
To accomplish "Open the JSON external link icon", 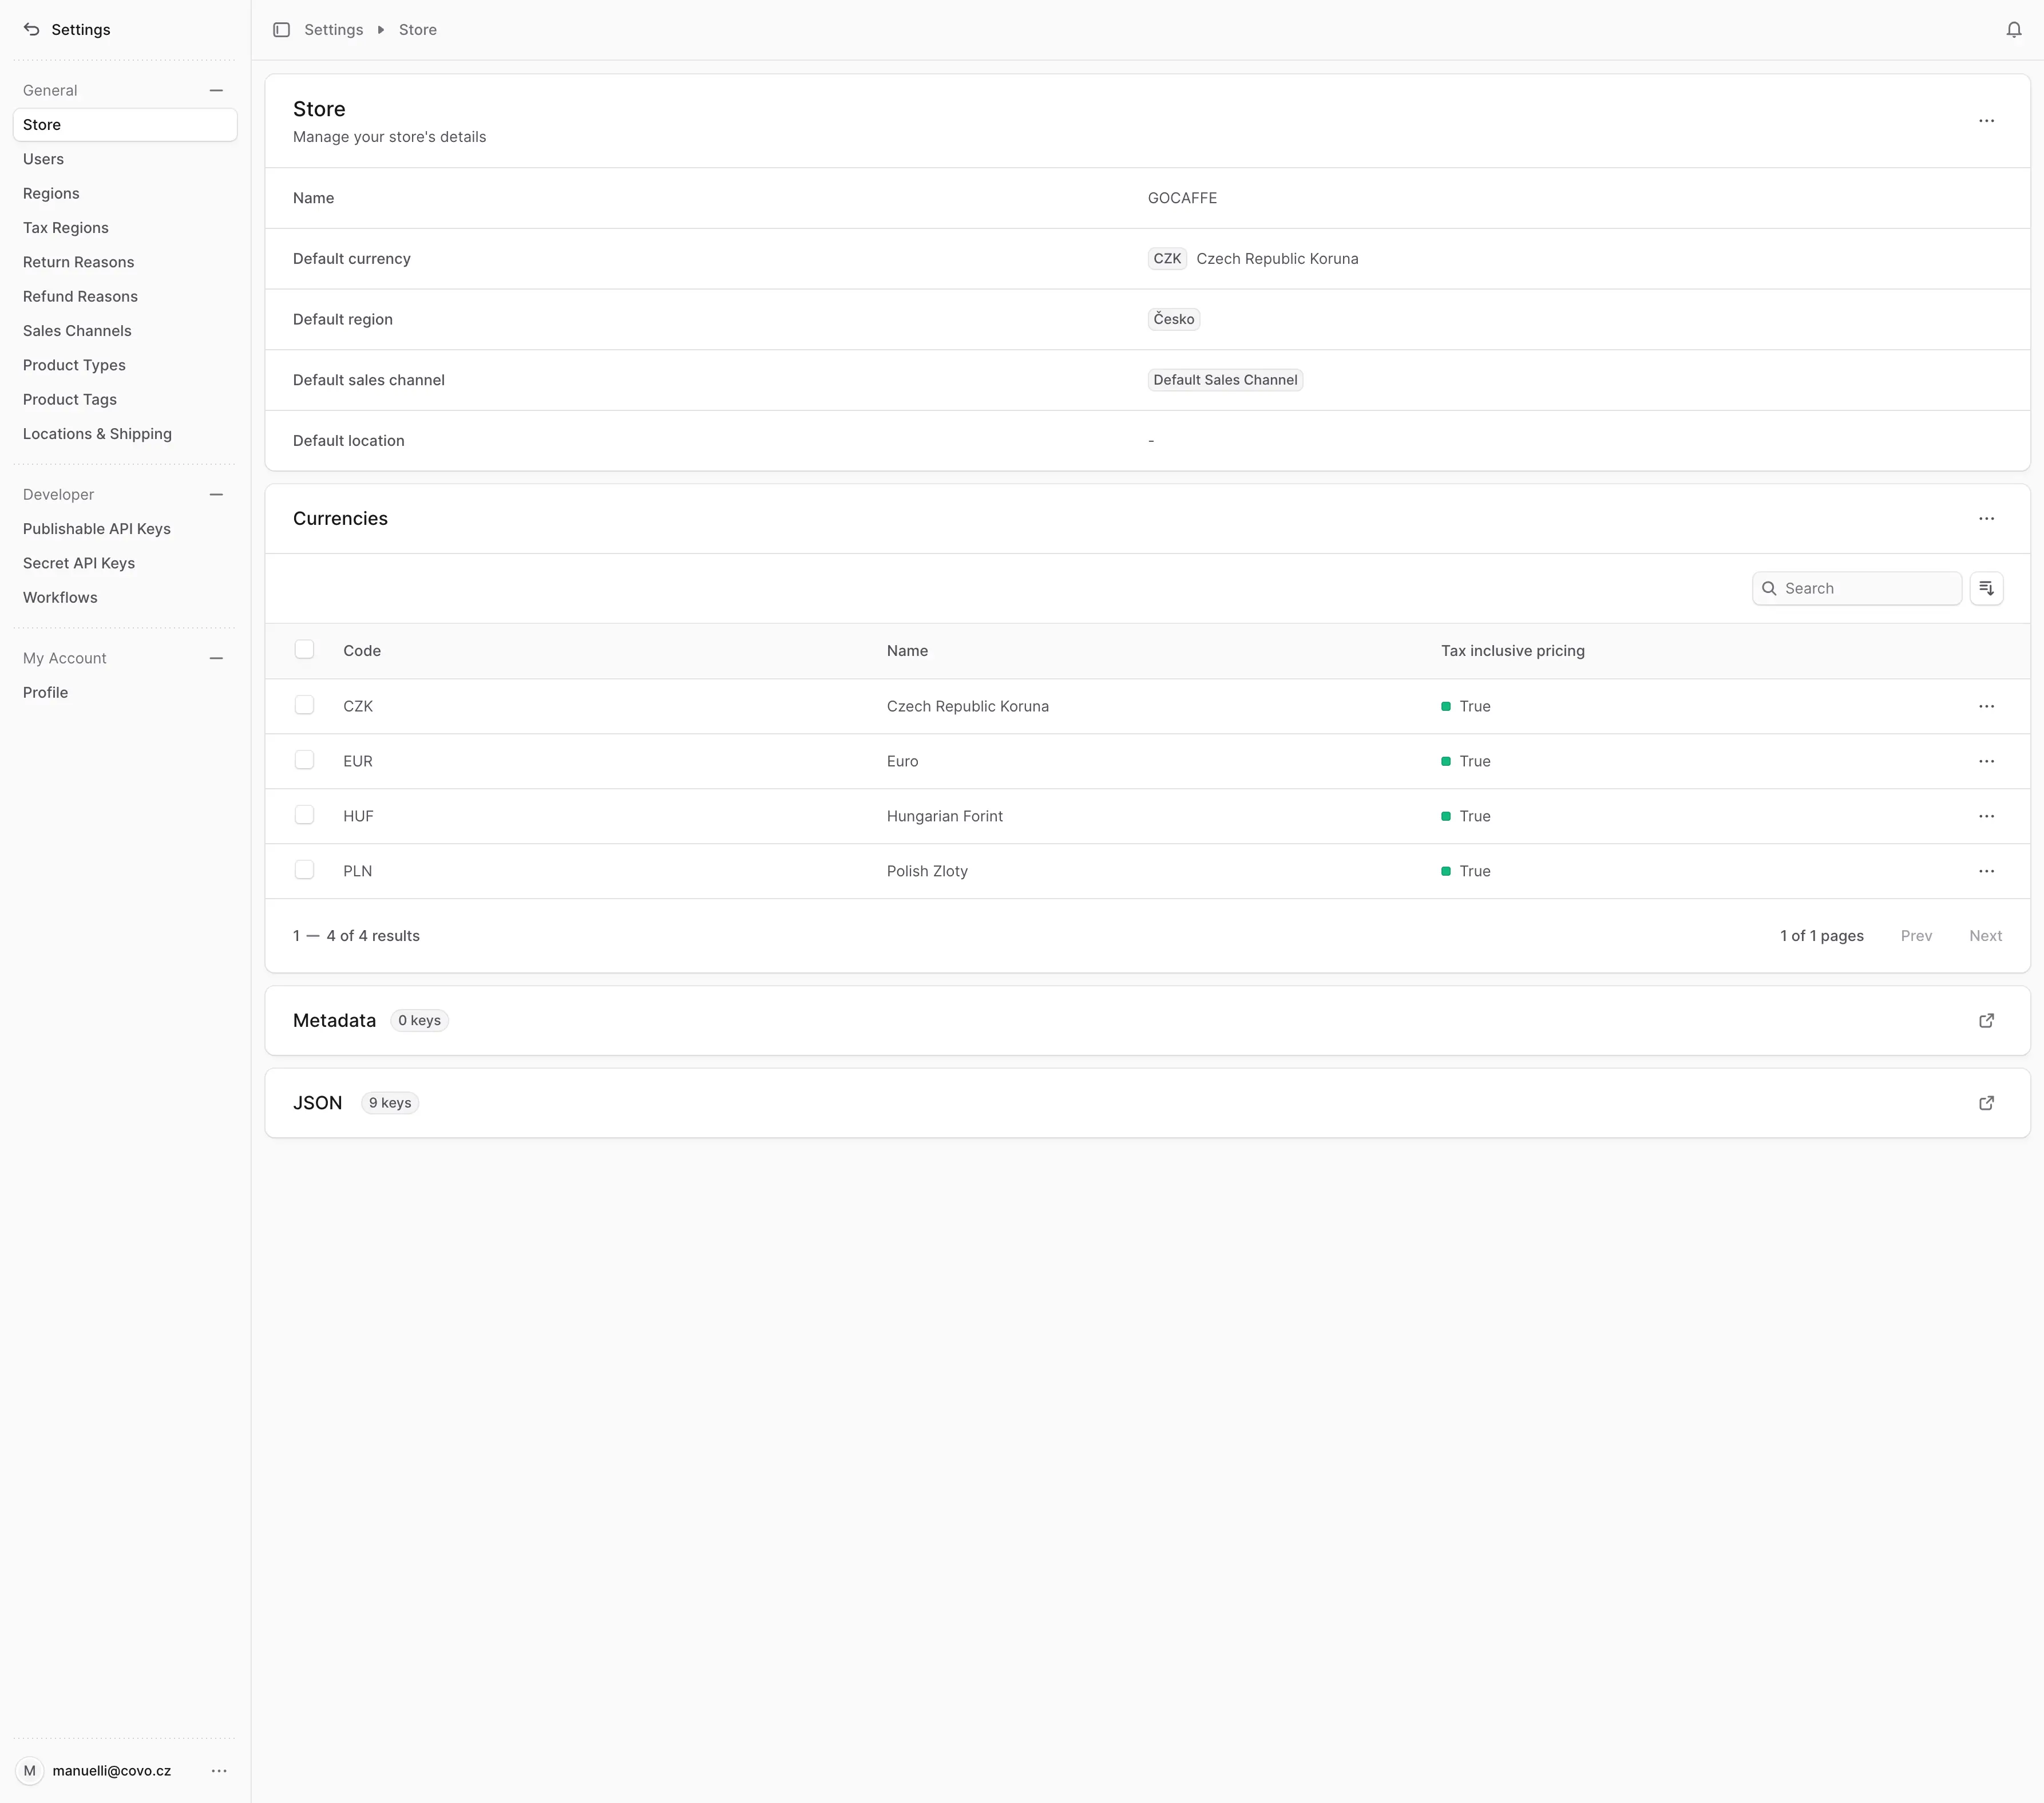I will [x=1986, y=1102].
